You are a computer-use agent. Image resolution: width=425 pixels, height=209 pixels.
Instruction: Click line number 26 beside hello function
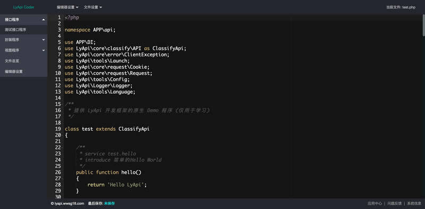click(x=58, y=172)
